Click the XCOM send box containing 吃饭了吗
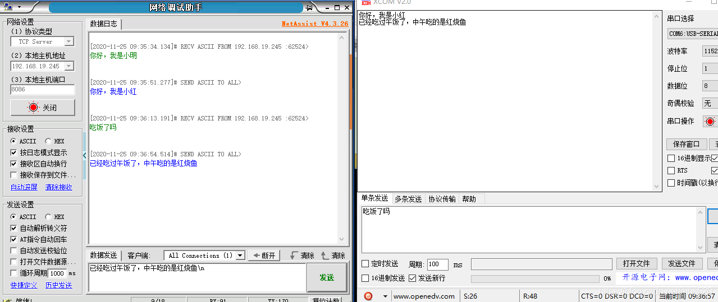718x302 pixels. tap(533, 230)
